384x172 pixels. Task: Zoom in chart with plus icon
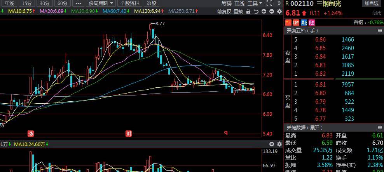(x=264, y=11)
